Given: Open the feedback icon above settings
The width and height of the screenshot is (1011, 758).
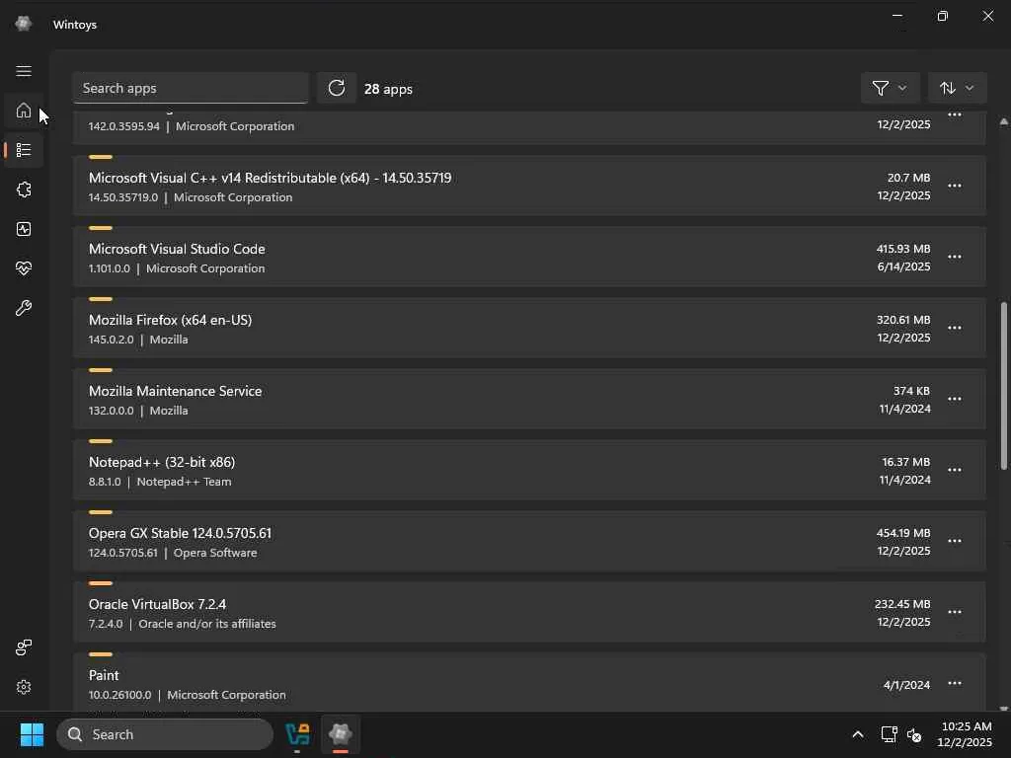Looking at the screenshot, I should [24, 647].
